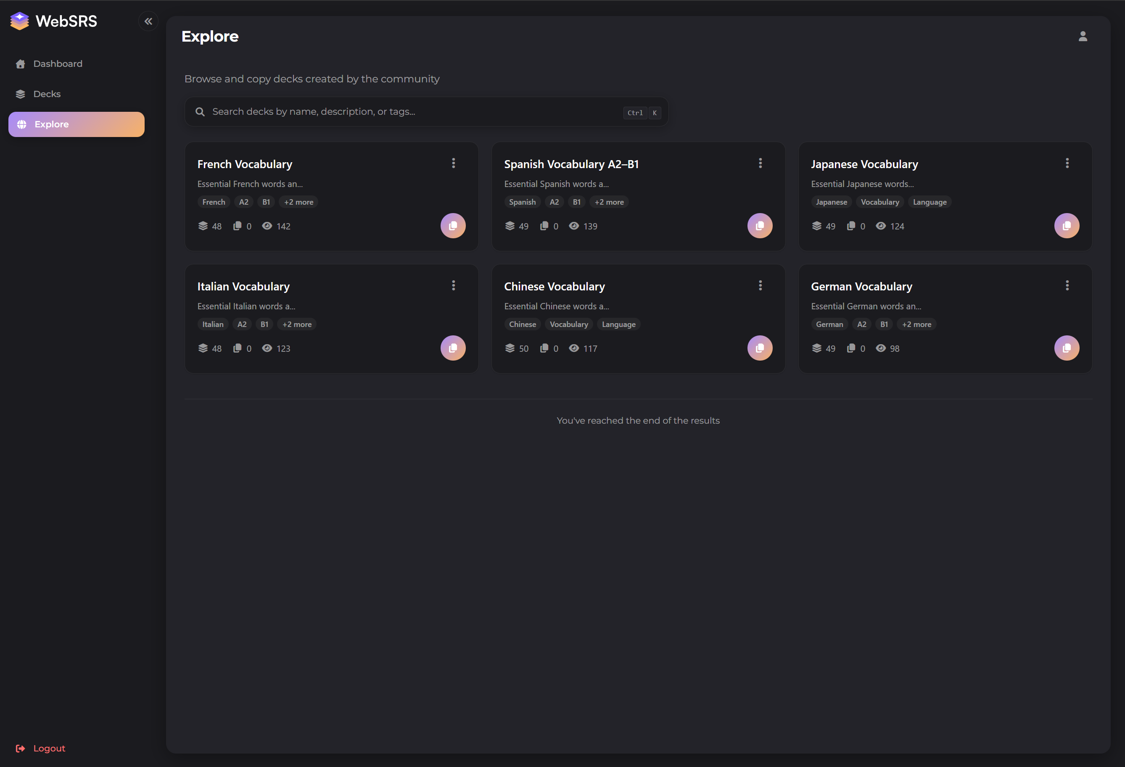This screenshot has width=1125, height=767.
Task: Copy the French Vocabulary deck
Action: tap(453, 226)
